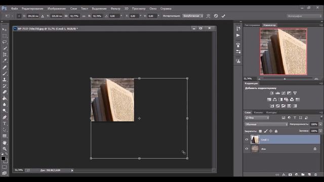Select the Crop tool

[x=5, y=55]
